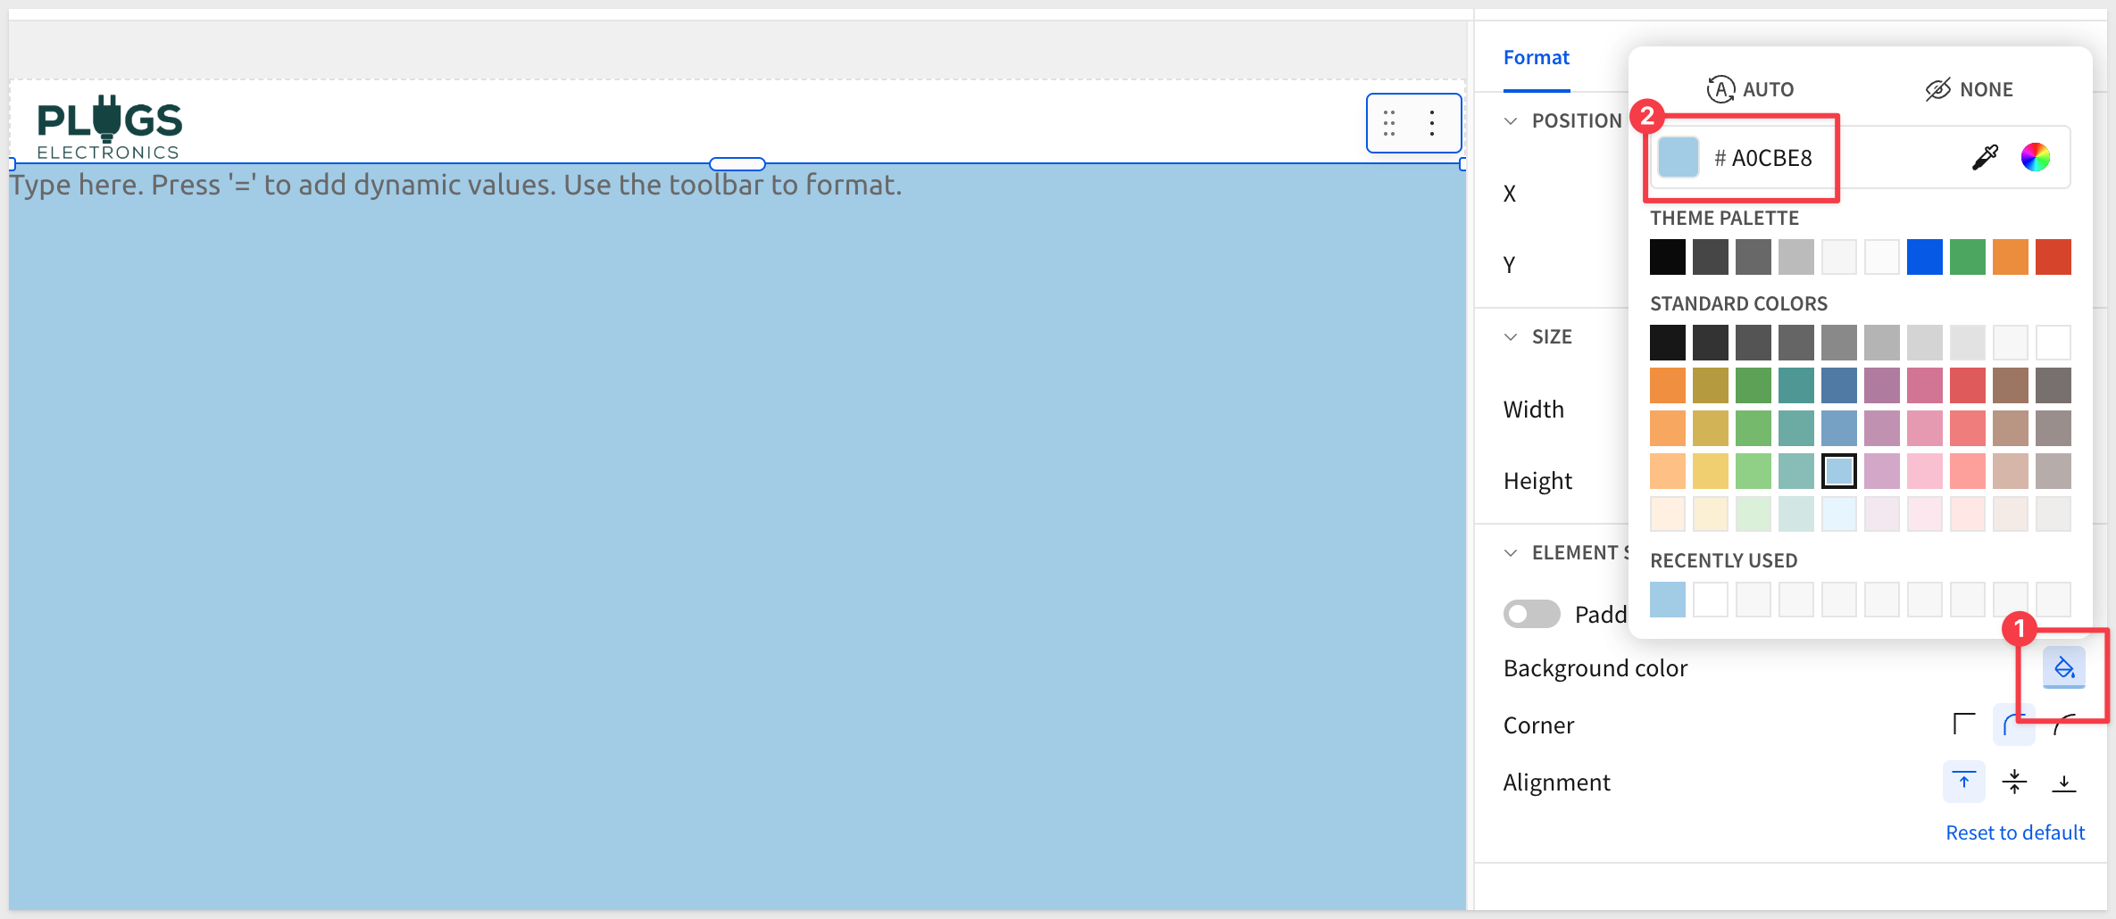Align content to bottom
Viewport: 2116px width, 919px height.
point(2063,782)
